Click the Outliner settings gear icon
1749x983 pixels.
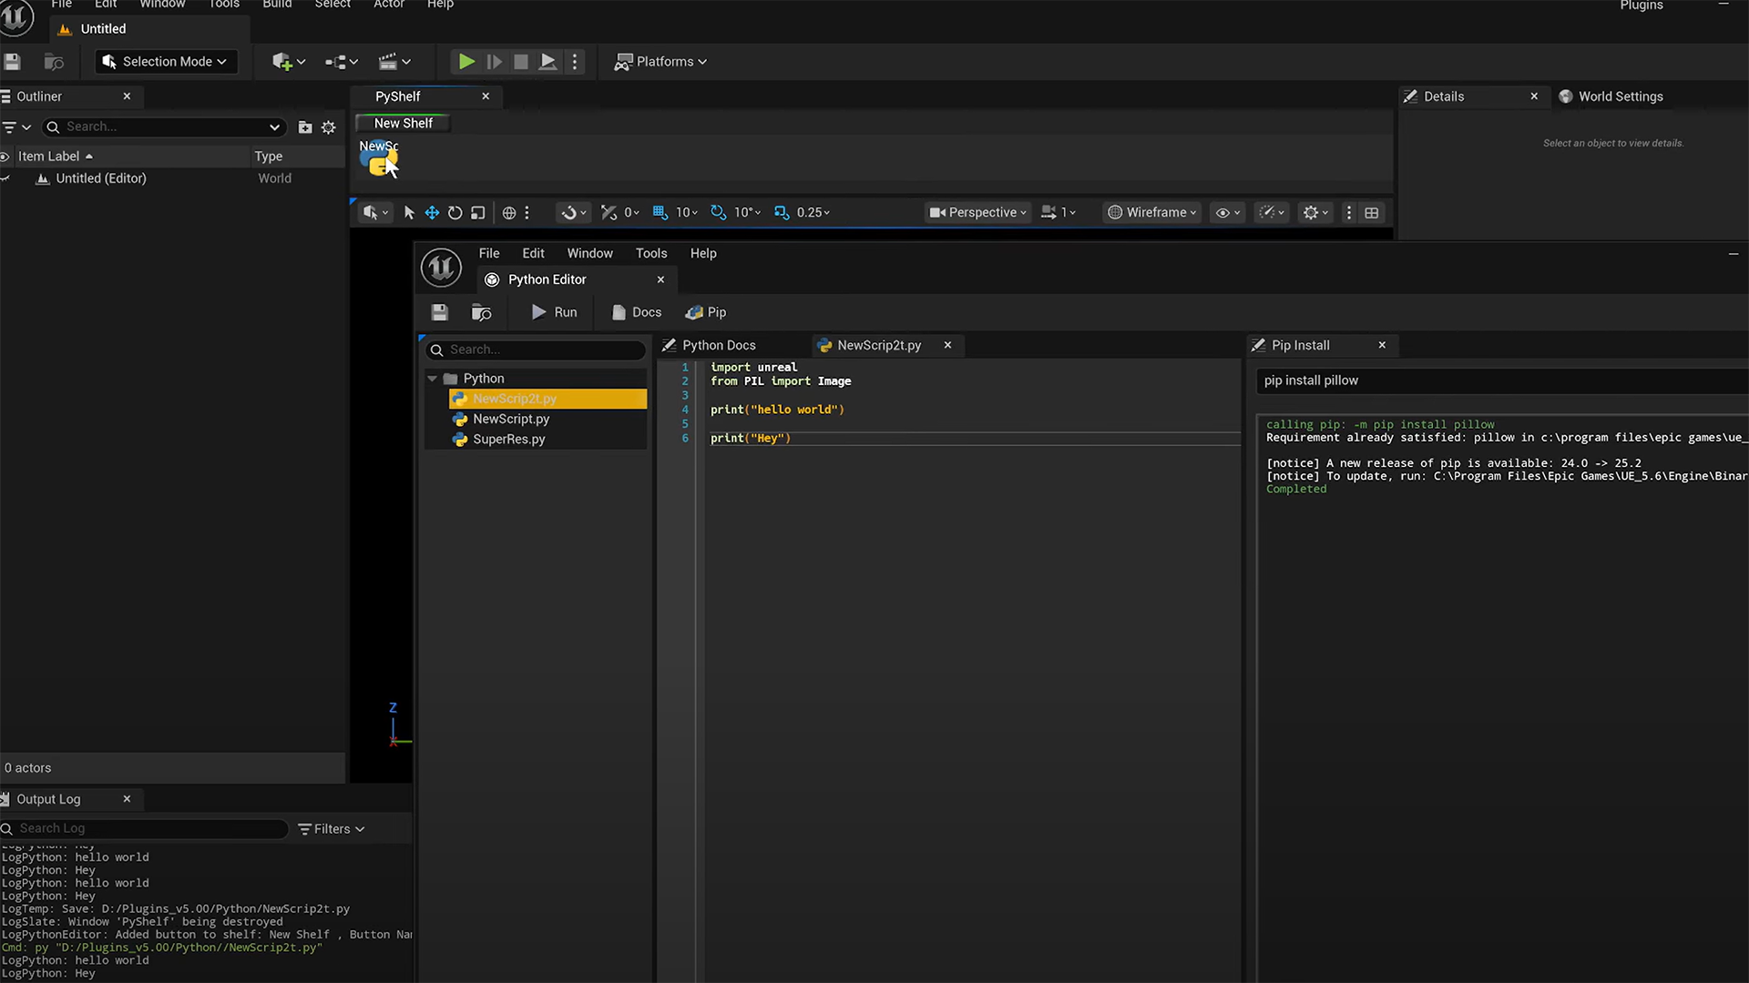329,127
